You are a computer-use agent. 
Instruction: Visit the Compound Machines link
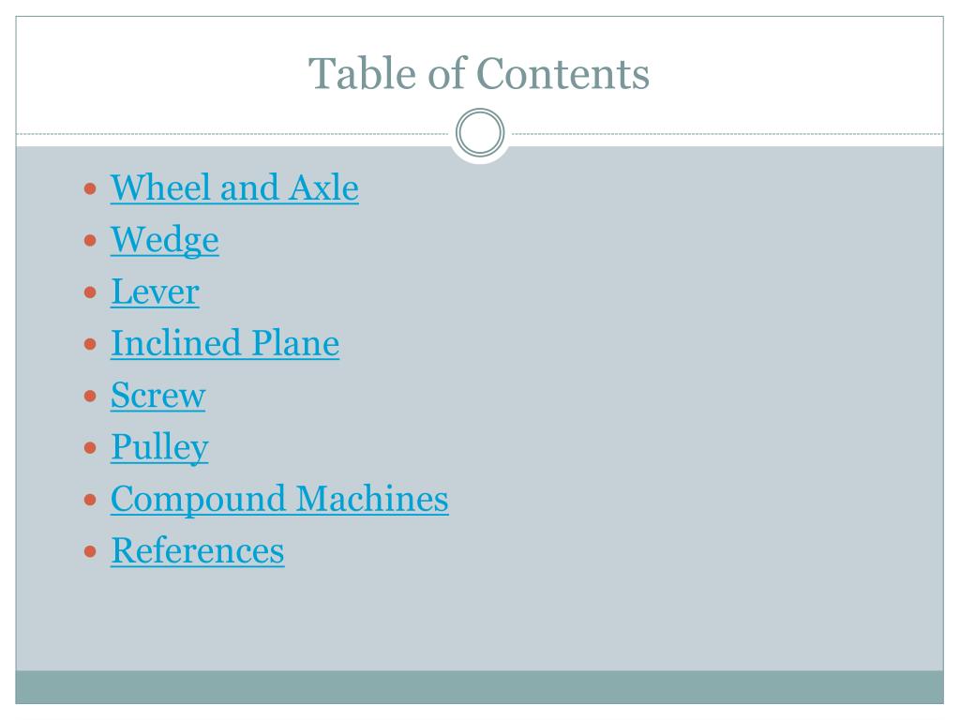pos(279,499)
